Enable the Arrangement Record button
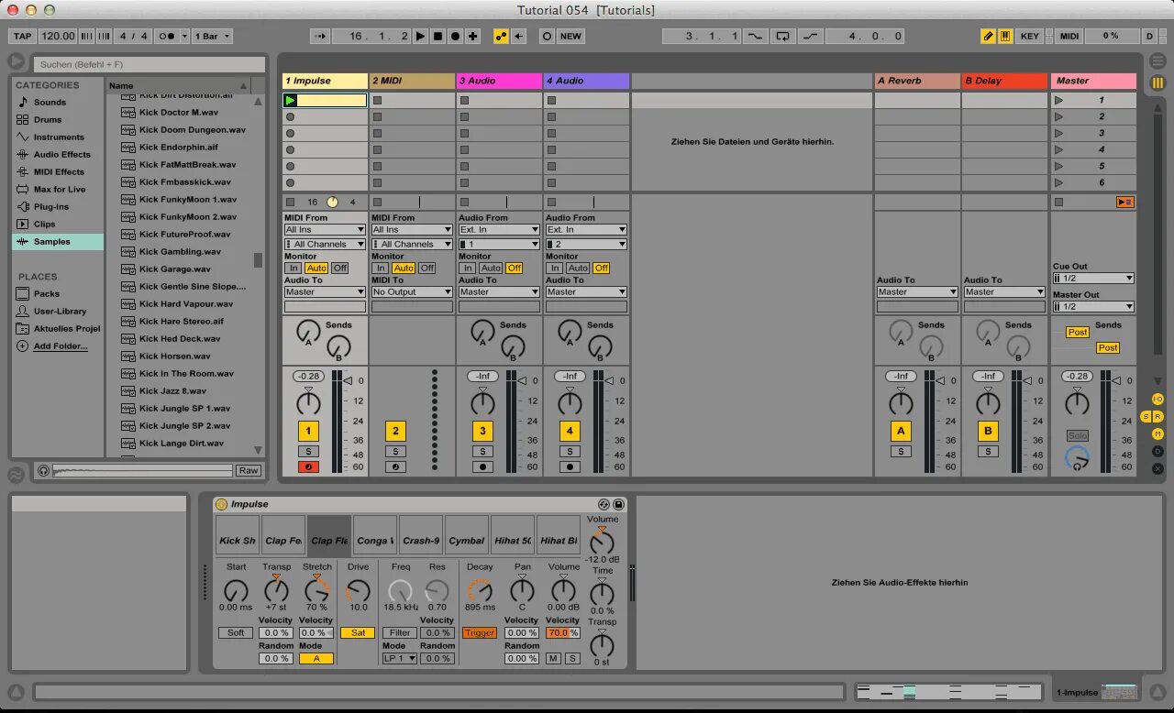The image size is (1174, 713). click(455, 36)
